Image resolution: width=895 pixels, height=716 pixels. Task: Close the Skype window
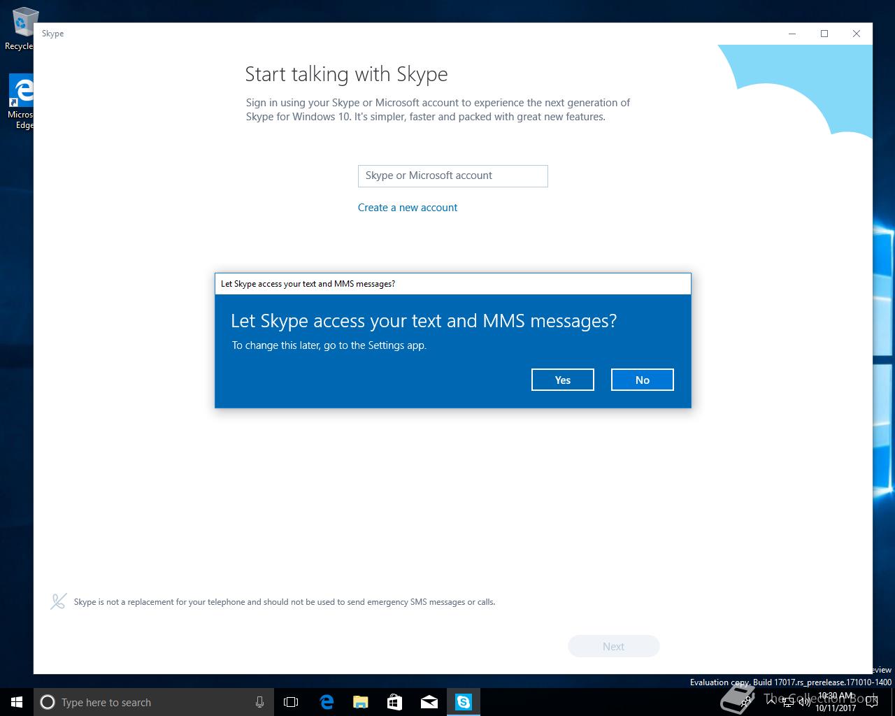click(857, 34)
